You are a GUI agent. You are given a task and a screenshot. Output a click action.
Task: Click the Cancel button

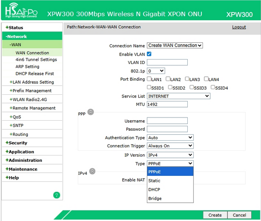click(x=239, y=215)
